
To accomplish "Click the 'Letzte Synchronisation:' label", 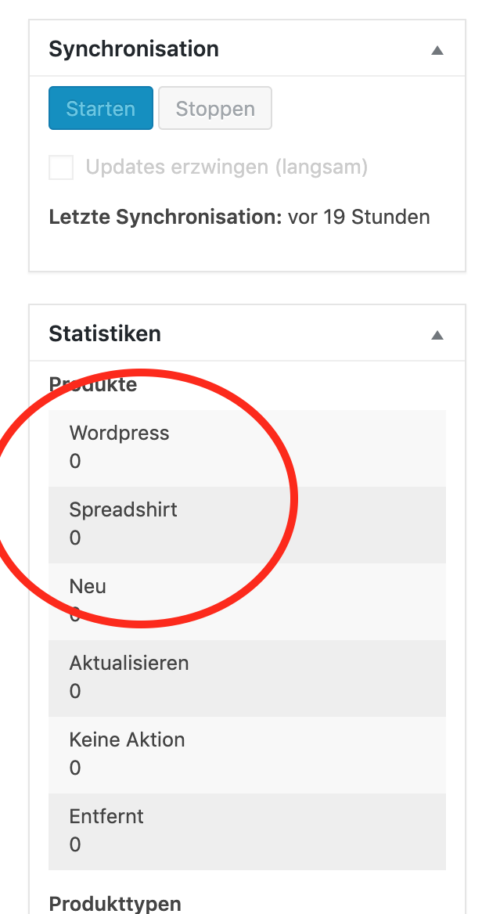I will point(165,217).
